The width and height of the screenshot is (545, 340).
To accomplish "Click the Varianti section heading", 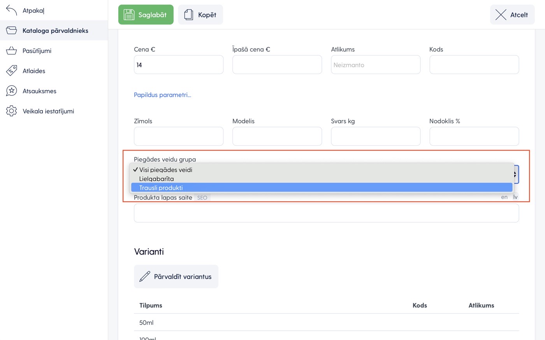I will coord(149,251).
